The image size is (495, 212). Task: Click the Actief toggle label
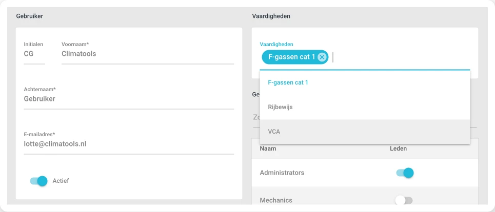[61, 181]
